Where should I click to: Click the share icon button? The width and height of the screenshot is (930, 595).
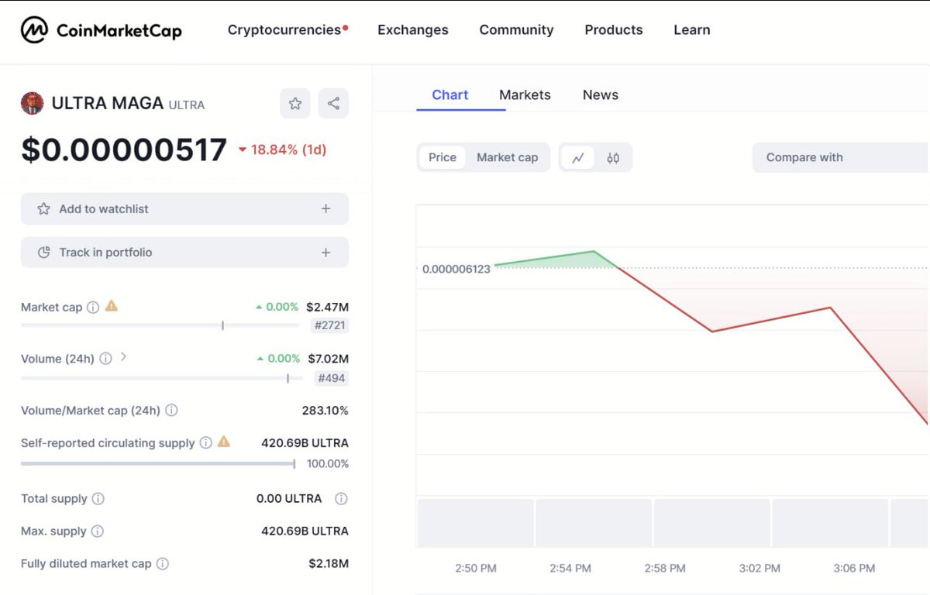333,103
